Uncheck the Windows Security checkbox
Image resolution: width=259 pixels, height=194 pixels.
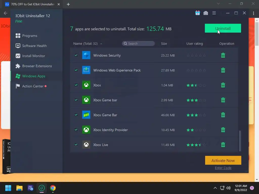(76, 55)
